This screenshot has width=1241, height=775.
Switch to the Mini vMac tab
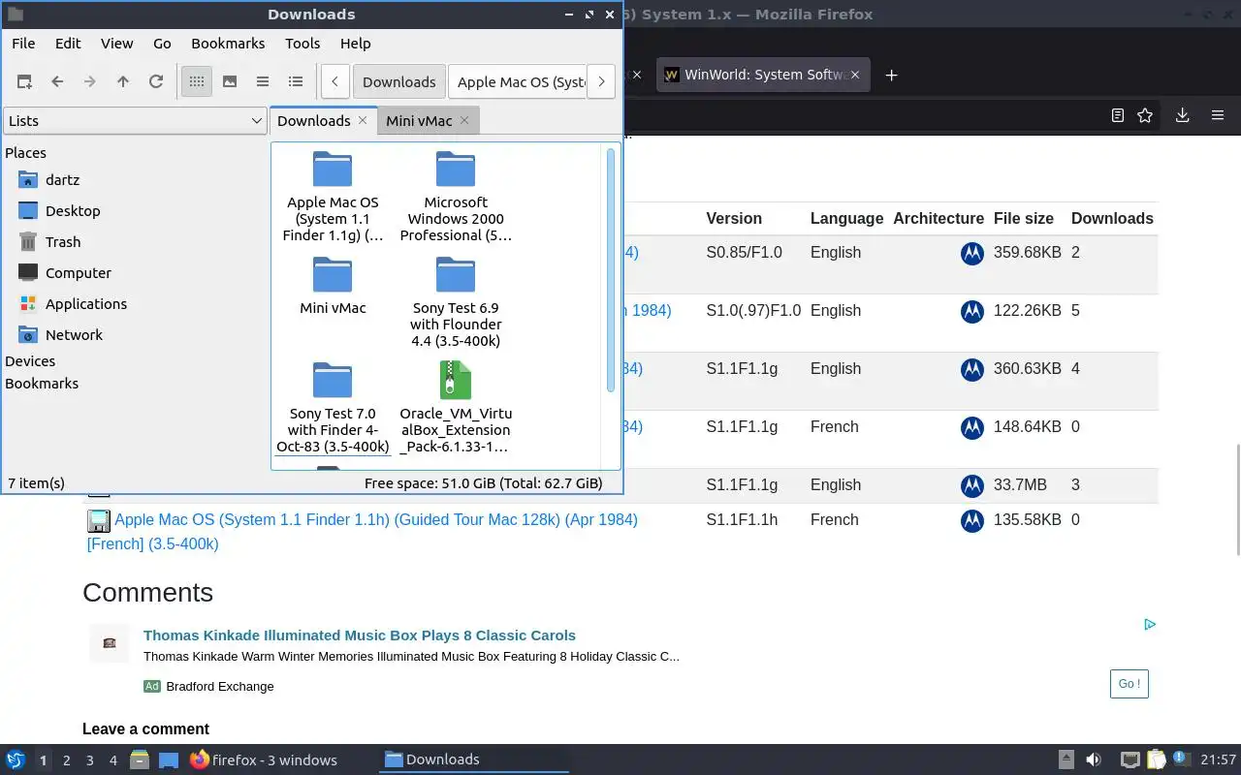(x=419, y=121)
